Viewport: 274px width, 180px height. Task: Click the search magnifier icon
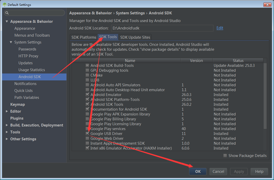7,13
